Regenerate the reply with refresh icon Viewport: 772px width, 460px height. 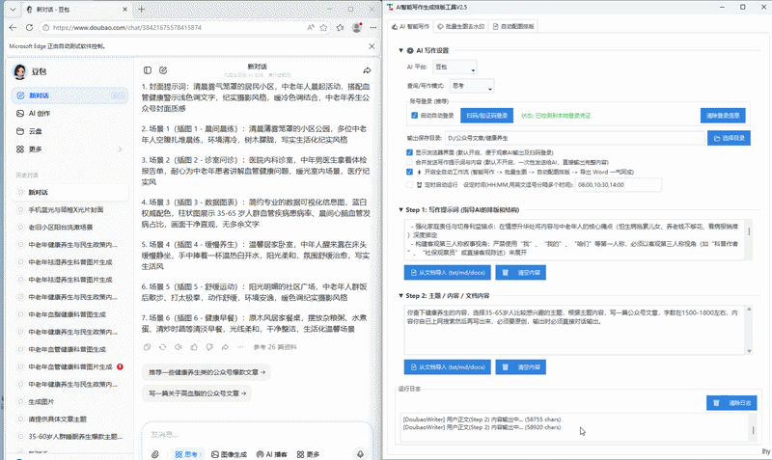pyautogui.click(x=162, y=347)
